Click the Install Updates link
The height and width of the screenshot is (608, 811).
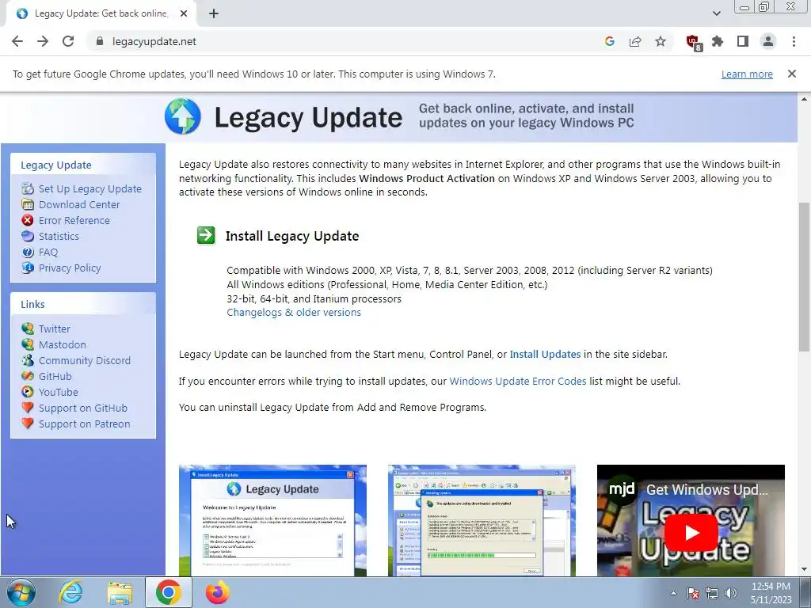(545, 354)
